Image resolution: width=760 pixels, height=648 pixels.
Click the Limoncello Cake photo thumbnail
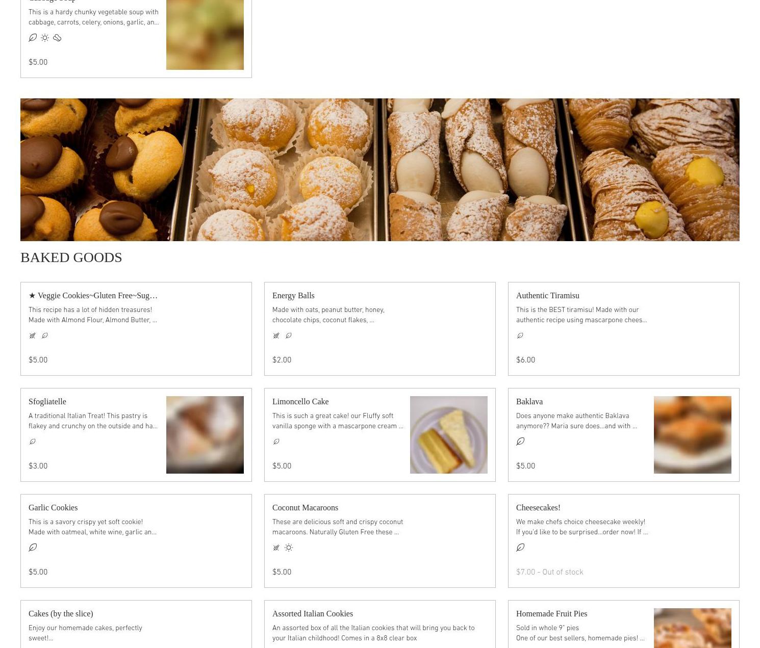coord(449,435)
